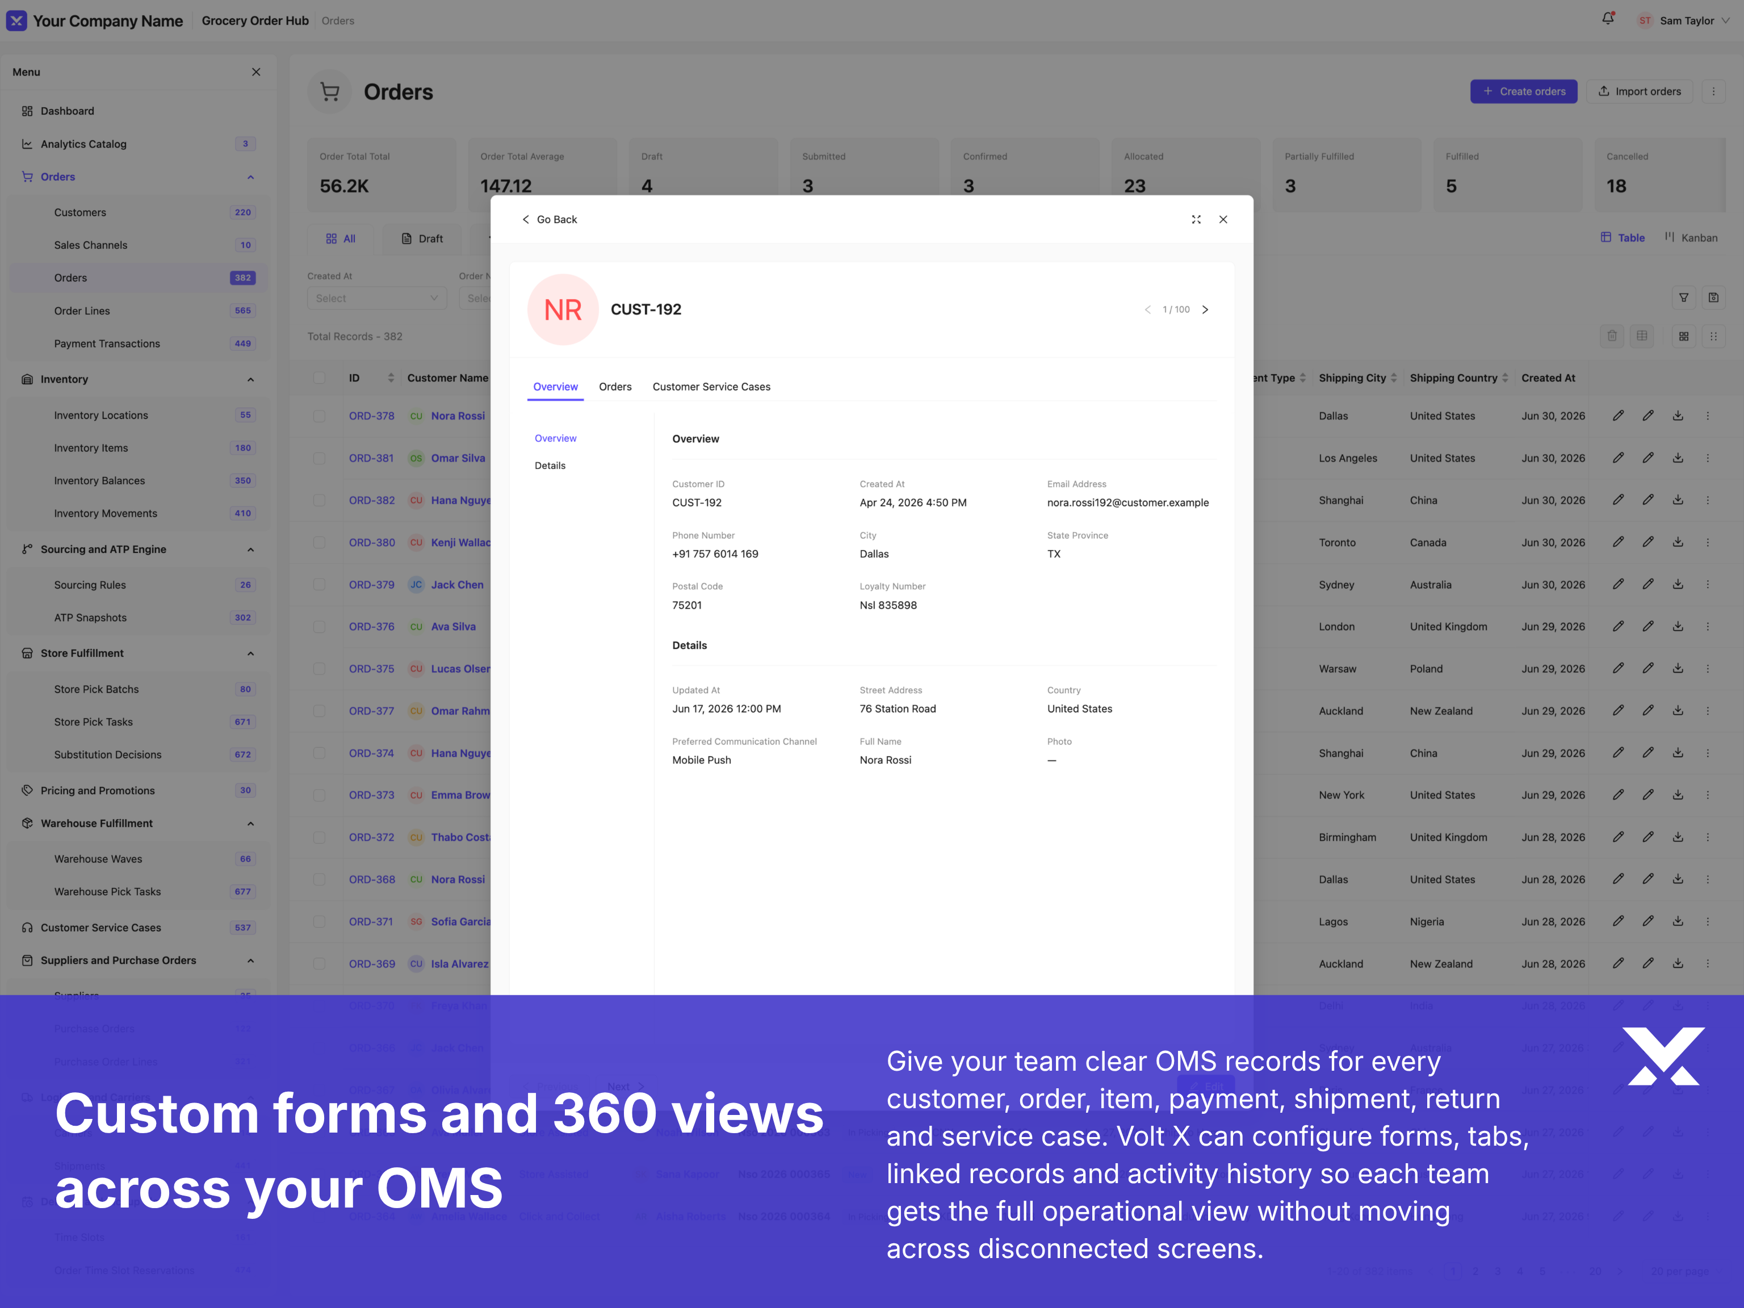Edit the ORD-377 row pencil icon

click(1618, 711)
